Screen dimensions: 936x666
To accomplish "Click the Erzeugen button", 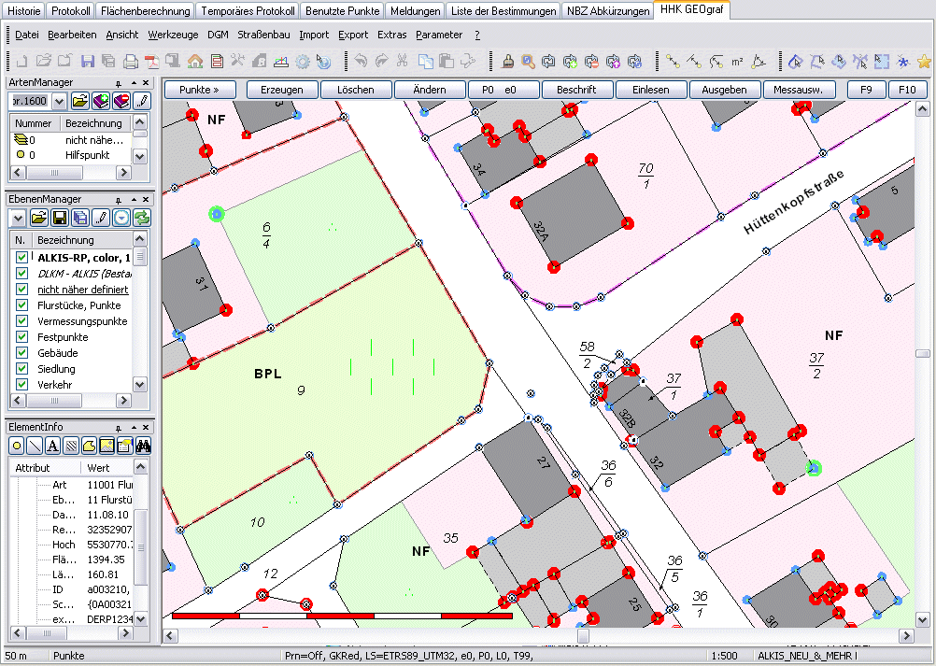I will tap(281, 90).
